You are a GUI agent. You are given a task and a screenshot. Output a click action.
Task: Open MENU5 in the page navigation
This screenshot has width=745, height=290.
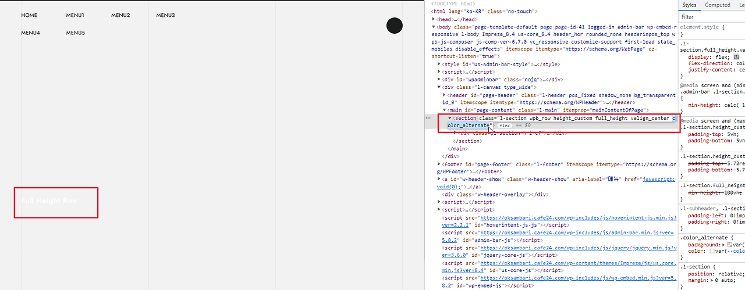coord(76,33)
